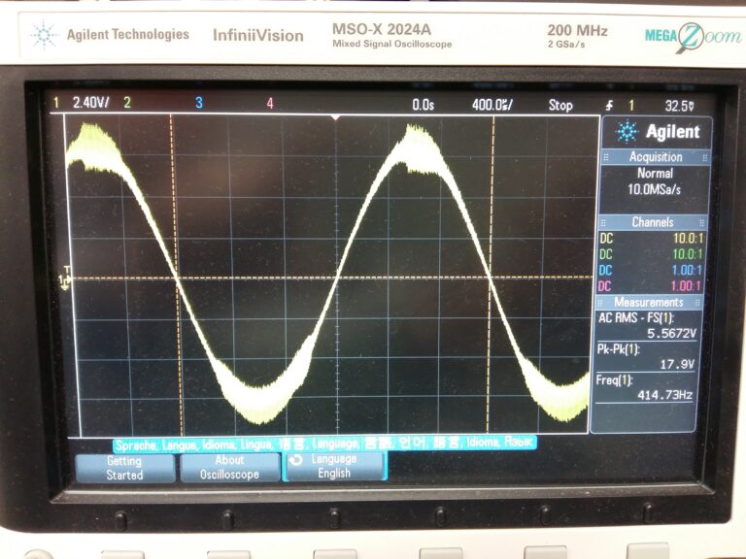
Task: Select the channel 2 indicator in status bar
Action: pyautogui.click(x=126, y=102)
